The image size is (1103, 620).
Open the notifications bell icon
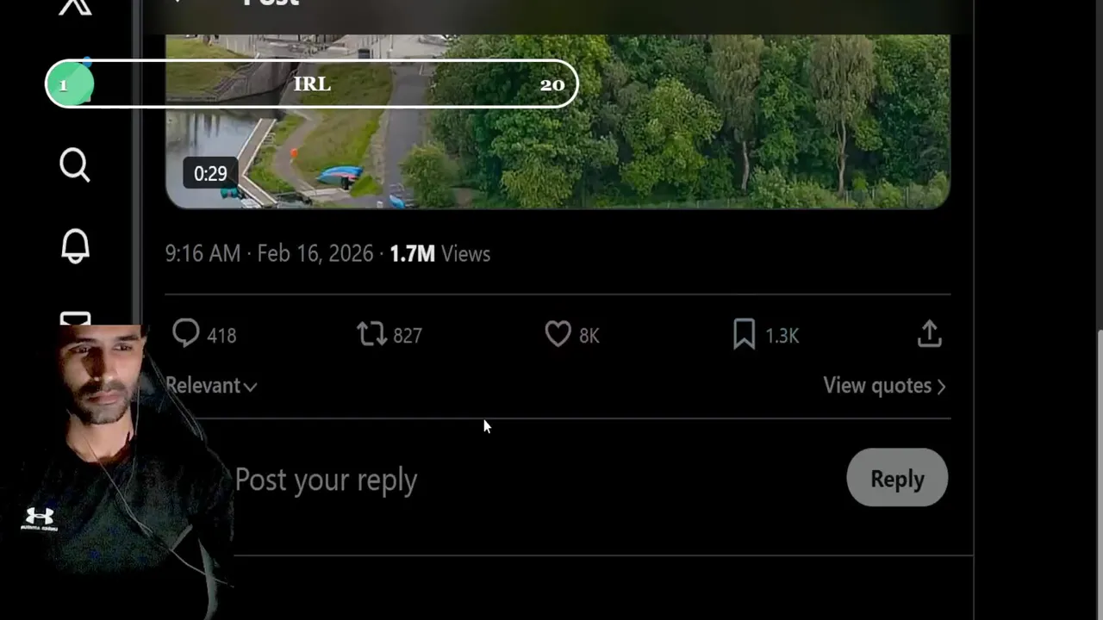tap(75, 246)
